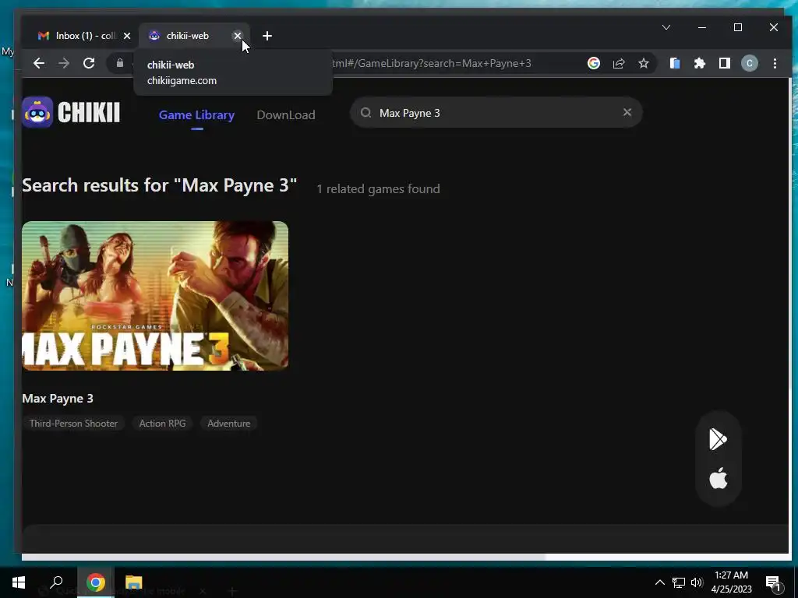Open File Explorer from the taskbar

pos(133,582)
